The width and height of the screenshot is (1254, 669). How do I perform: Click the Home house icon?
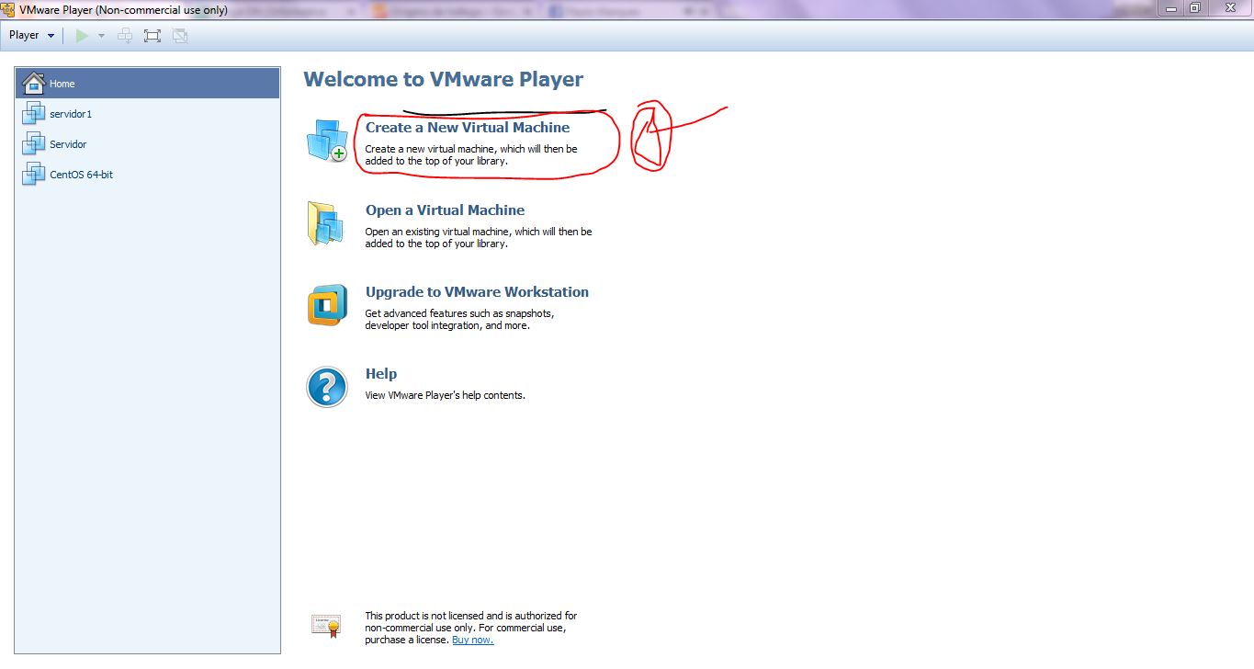(33, 84)
